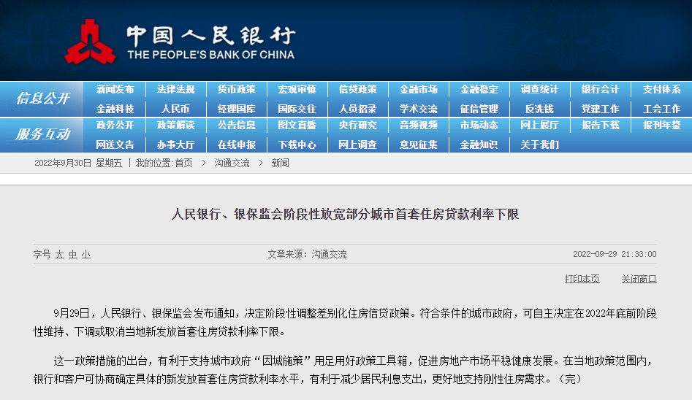
Task: Select 党建工作 navigation link
Action: click(x=600, y=109)
